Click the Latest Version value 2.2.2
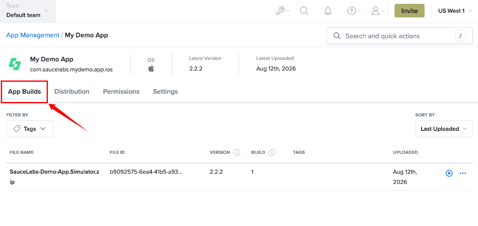The image size is (478, 226). point(196,69)
